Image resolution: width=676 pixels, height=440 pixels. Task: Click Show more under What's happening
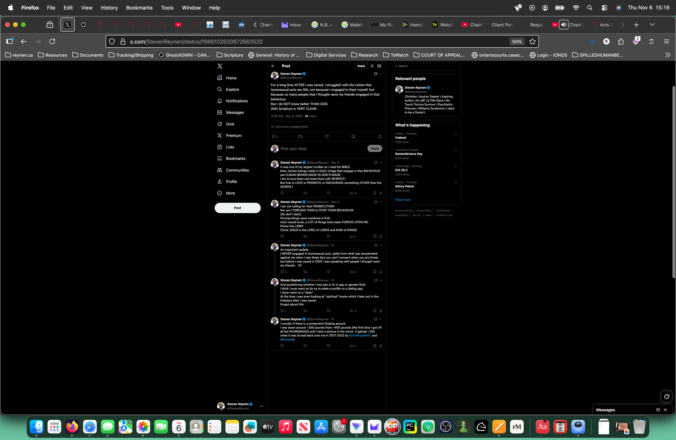tap(403, 200)
